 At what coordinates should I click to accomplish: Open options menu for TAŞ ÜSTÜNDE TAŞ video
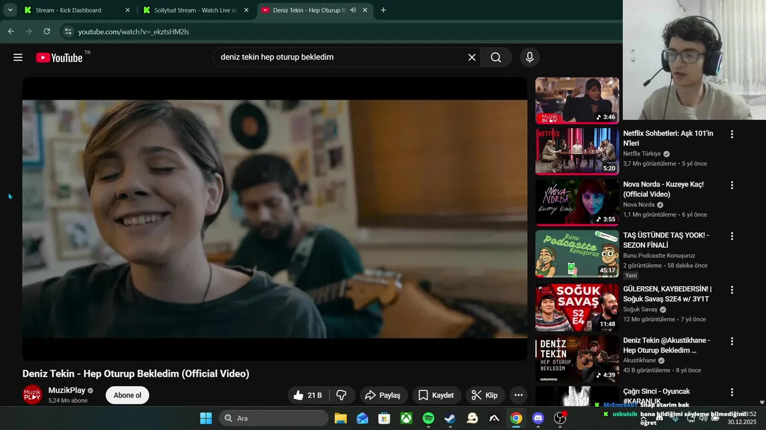(731, 236)
